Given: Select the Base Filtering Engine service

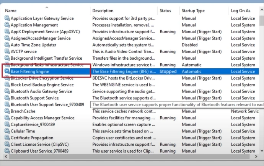Looking at the screenshot, I should tap(30, 72).
